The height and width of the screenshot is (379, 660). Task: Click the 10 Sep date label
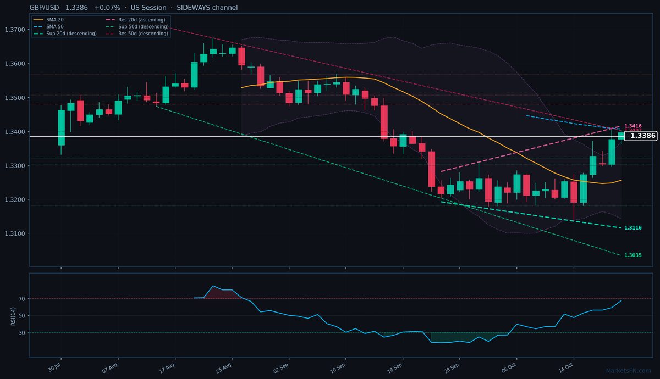coord(338,368)
